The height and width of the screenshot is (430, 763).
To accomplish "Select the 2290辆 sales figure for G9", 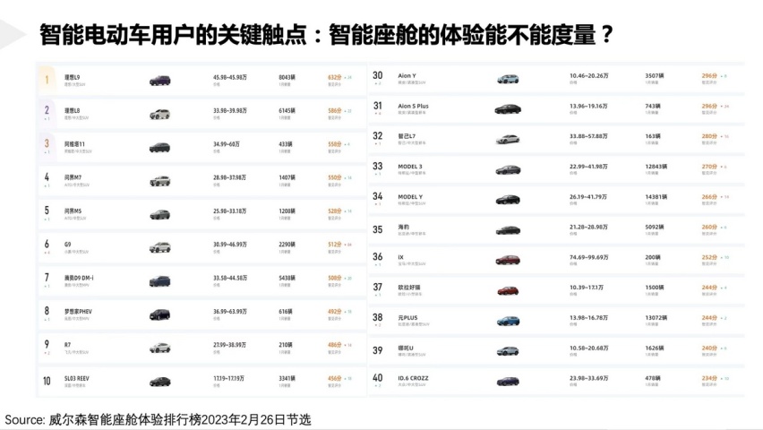I will coord(287,245).
